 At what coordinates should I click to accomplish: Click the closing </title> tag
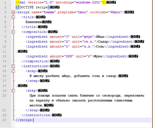[30, 27]
